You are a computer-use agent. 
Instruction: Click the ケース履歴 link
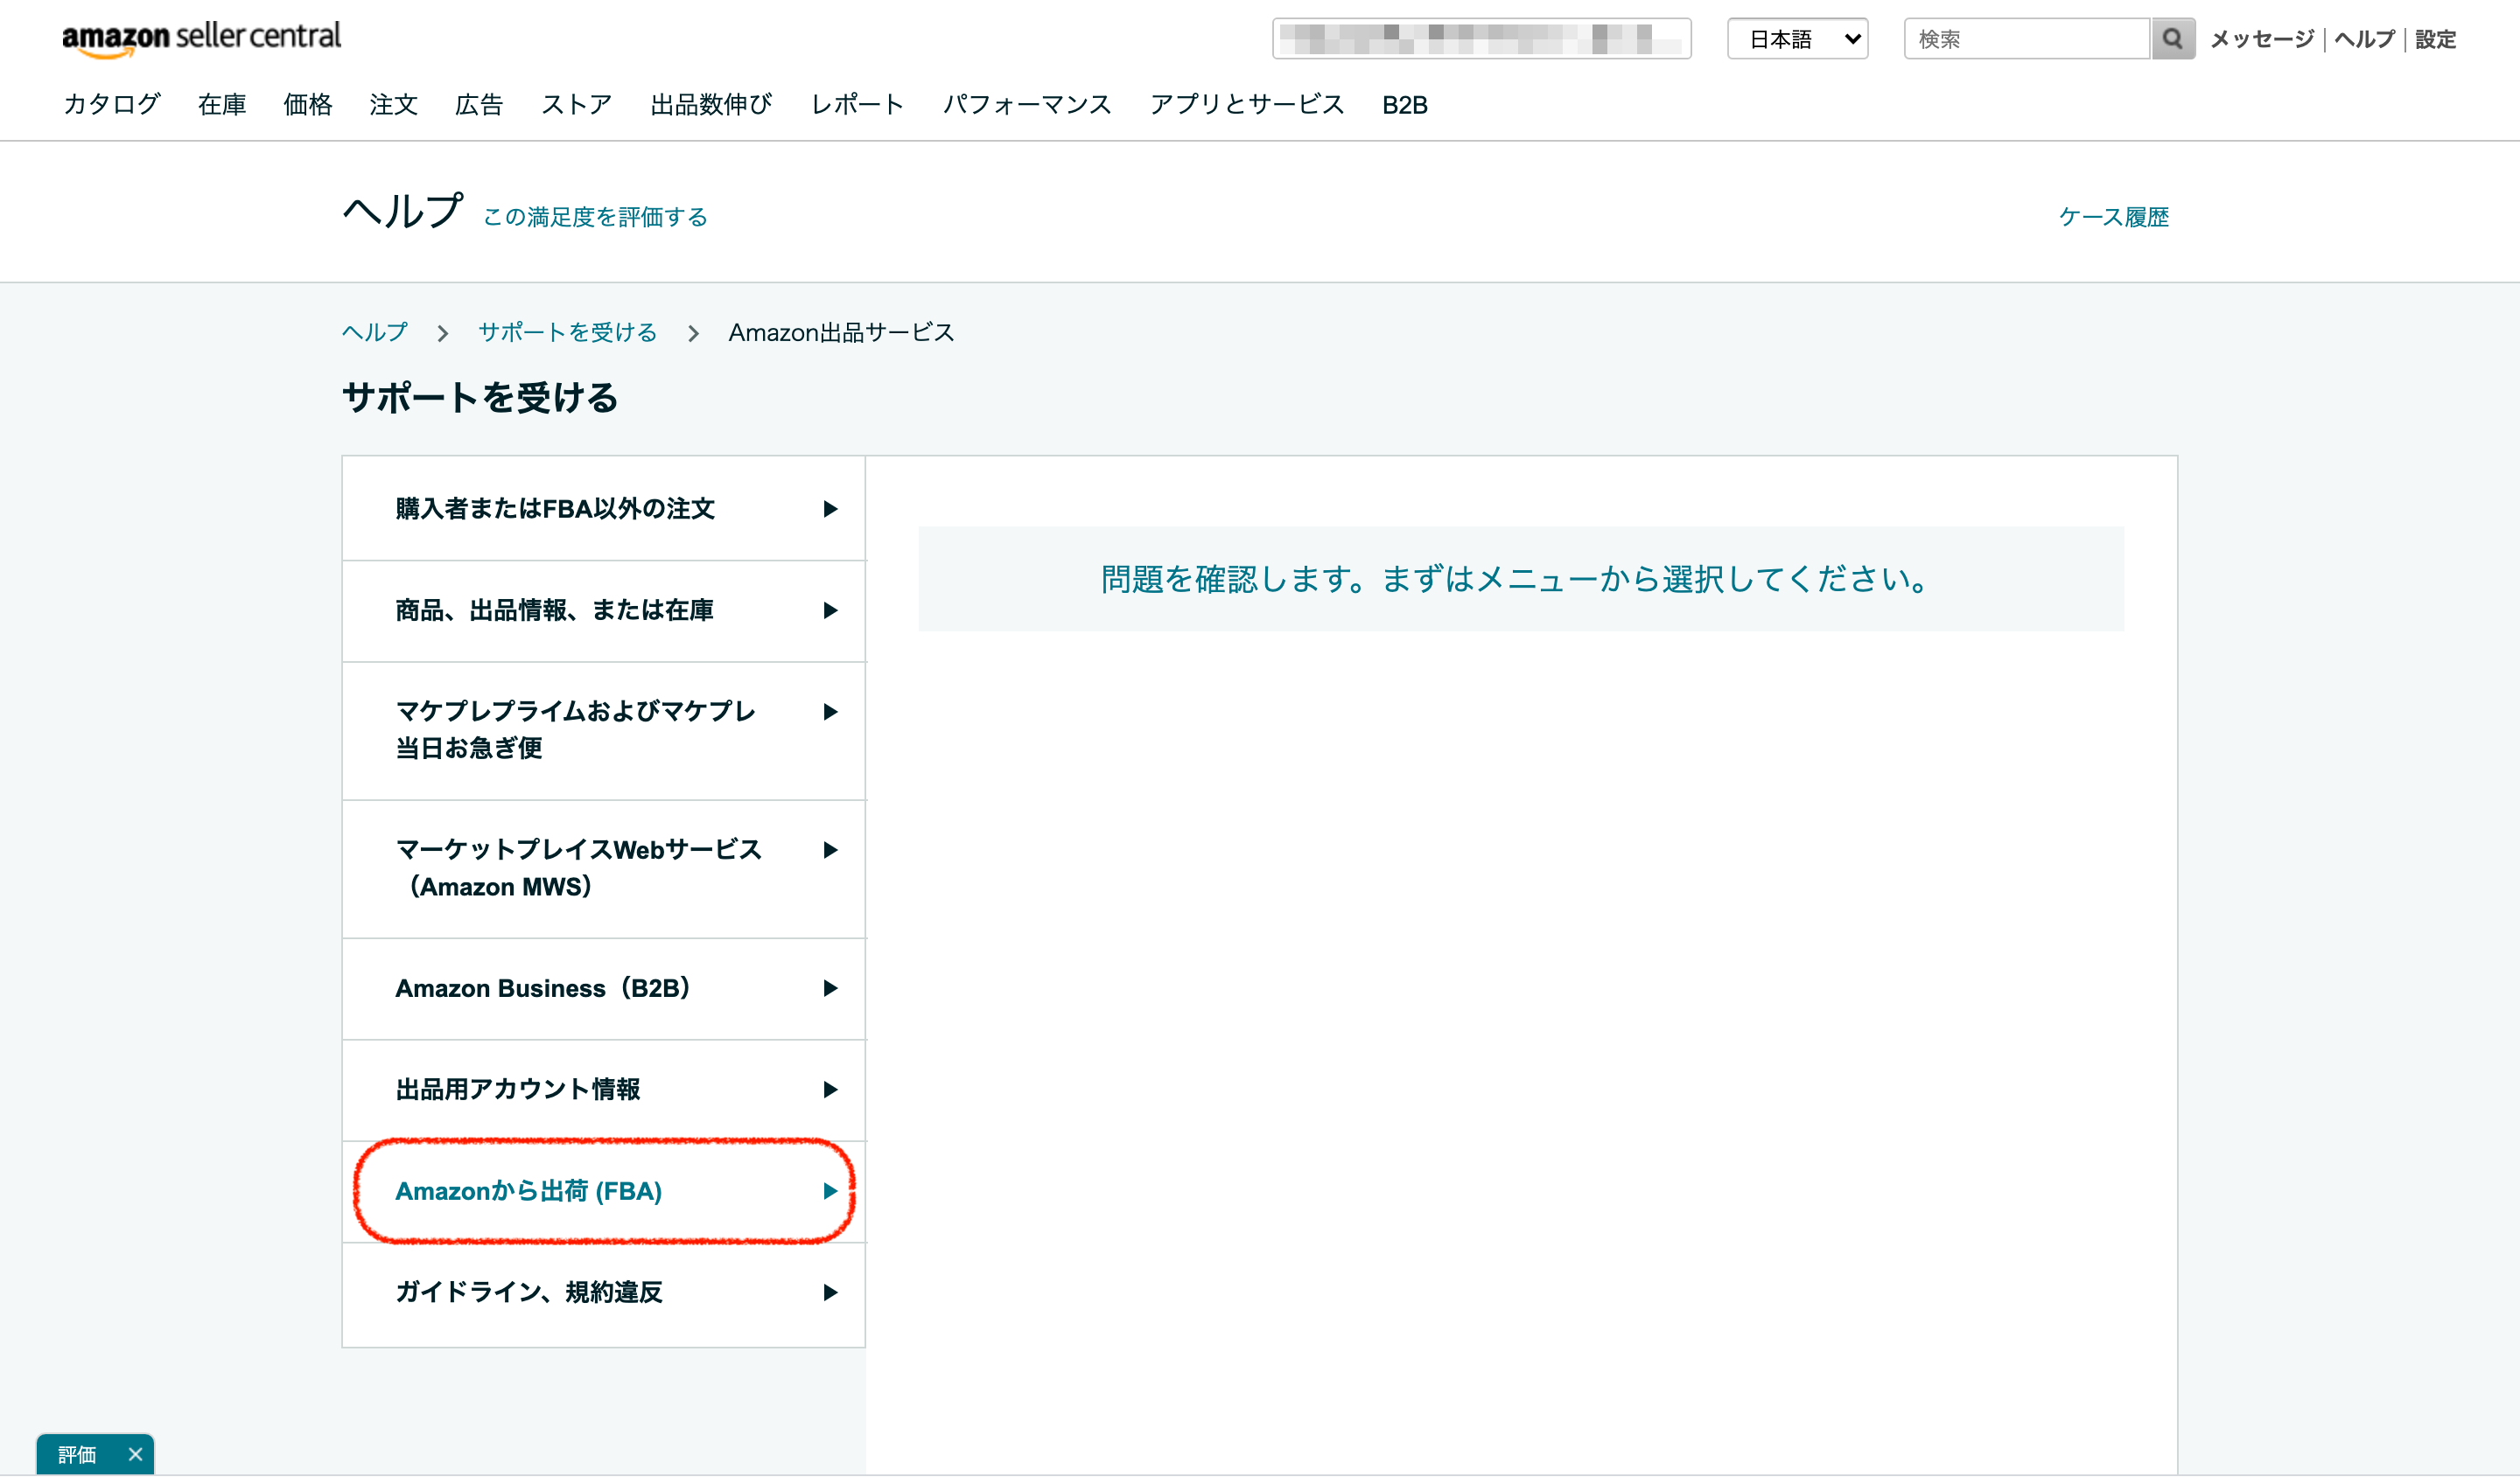pos(2113,217)
